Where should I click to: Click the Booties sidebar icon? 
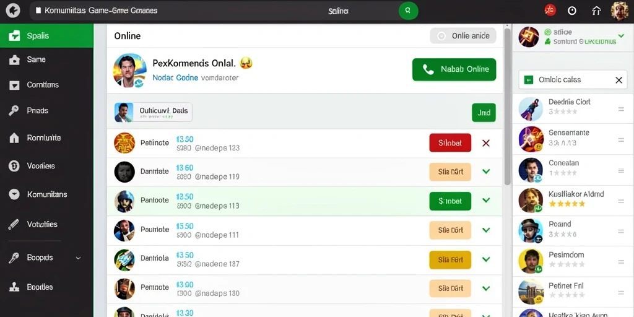(14, 287)
